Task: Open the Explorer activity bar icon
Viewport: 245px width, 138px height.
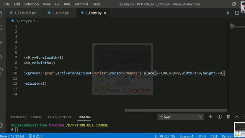Action: (x=1, y=14)
